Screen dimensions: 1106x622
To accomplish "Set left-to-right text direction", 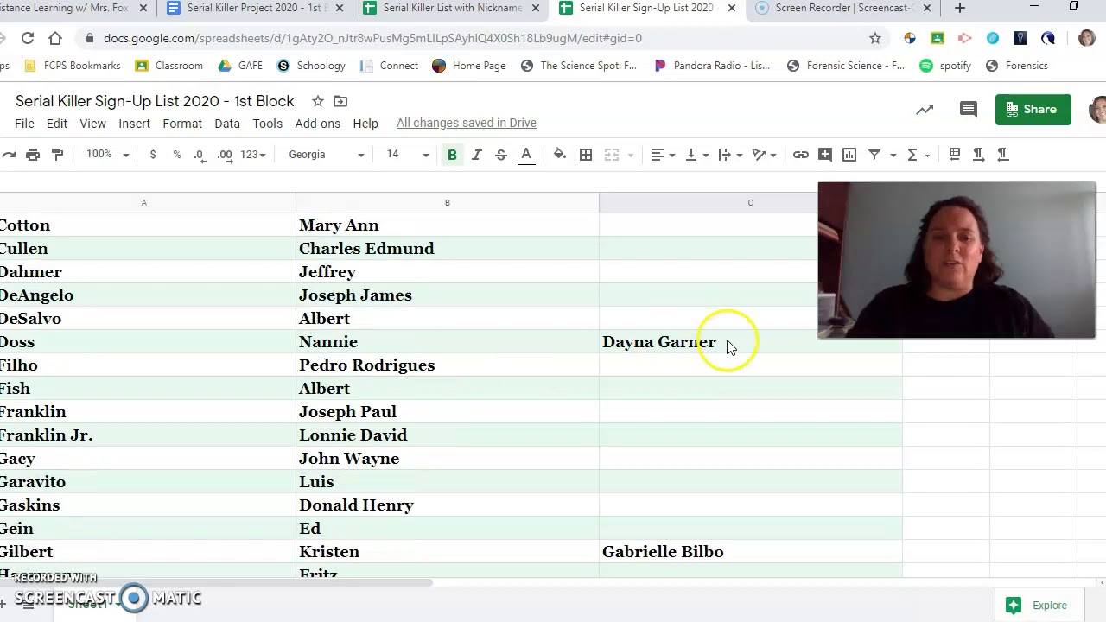I will 978,155.
